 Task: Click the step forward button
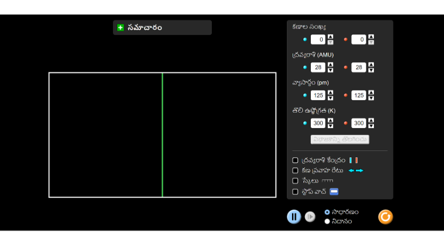310,217
